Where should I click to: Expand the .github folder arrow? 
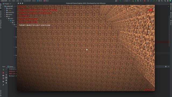tap(5, 8)
